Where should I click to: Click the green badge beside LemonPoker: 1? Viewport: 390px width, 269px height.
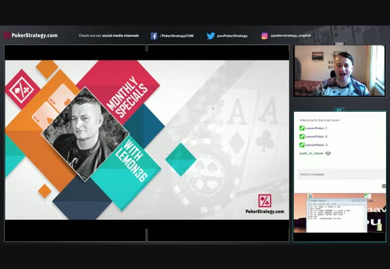click(302, 128)
